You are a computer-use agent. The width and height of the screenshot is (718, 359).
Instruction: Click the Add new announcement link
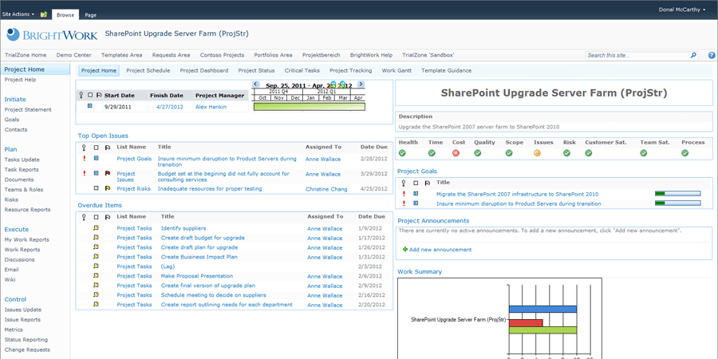point(440,250)
